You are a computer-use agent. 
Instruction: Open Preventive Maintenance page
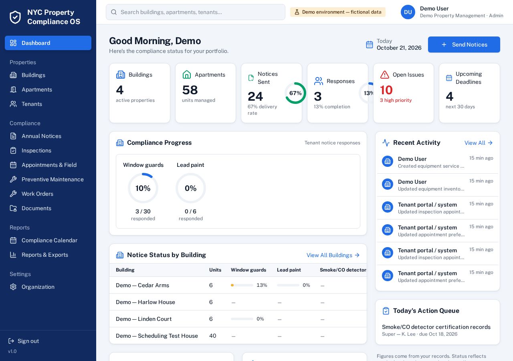point(48,179)
